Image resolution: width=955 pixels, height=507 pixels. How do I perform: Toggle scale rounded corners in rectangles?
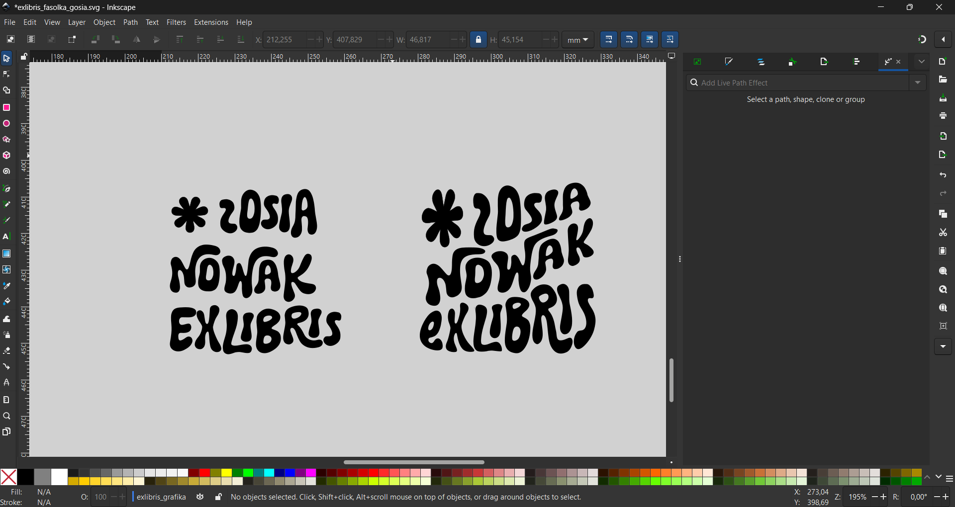(629, 39)
